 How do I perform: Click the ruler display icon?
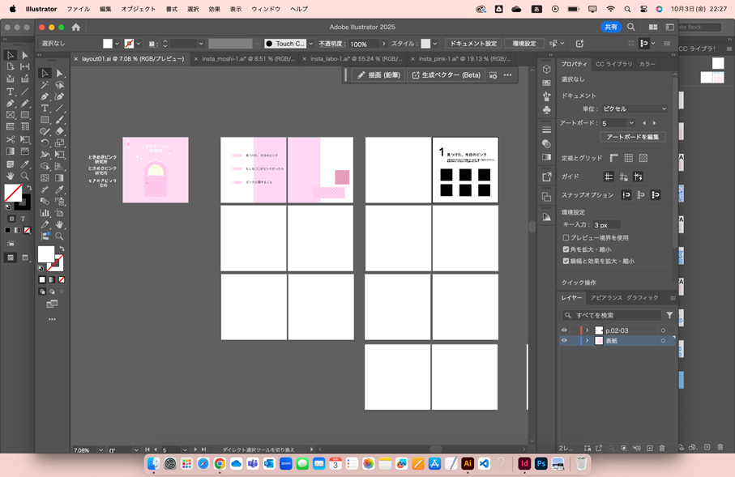click(x=614, y=158)
